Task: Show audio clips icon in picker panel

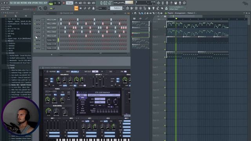Action: (x=140, y=18)
